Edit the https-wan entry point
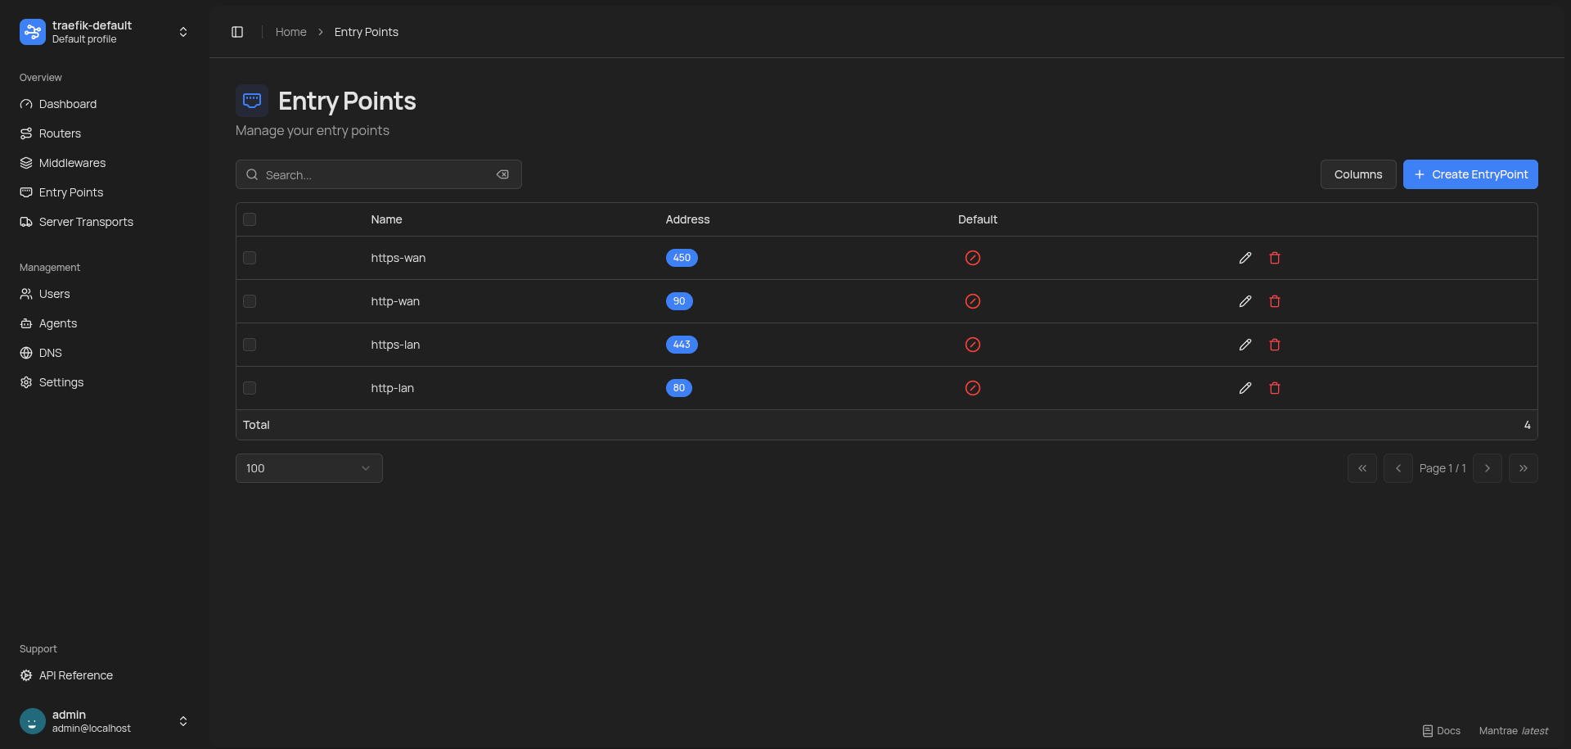The image size is (1571, 749). tap(1245, 258)
